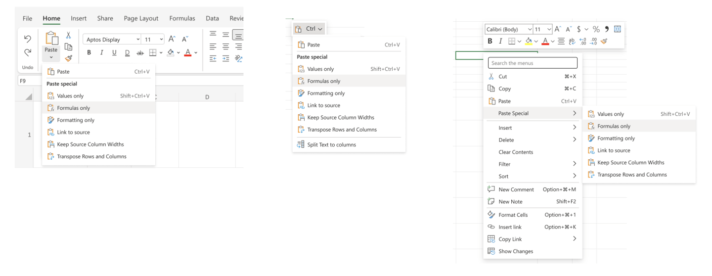This screenshot has width=712, height=276.
Task: Open the Ctrl paste options dropdown
Action: (309, 29)
